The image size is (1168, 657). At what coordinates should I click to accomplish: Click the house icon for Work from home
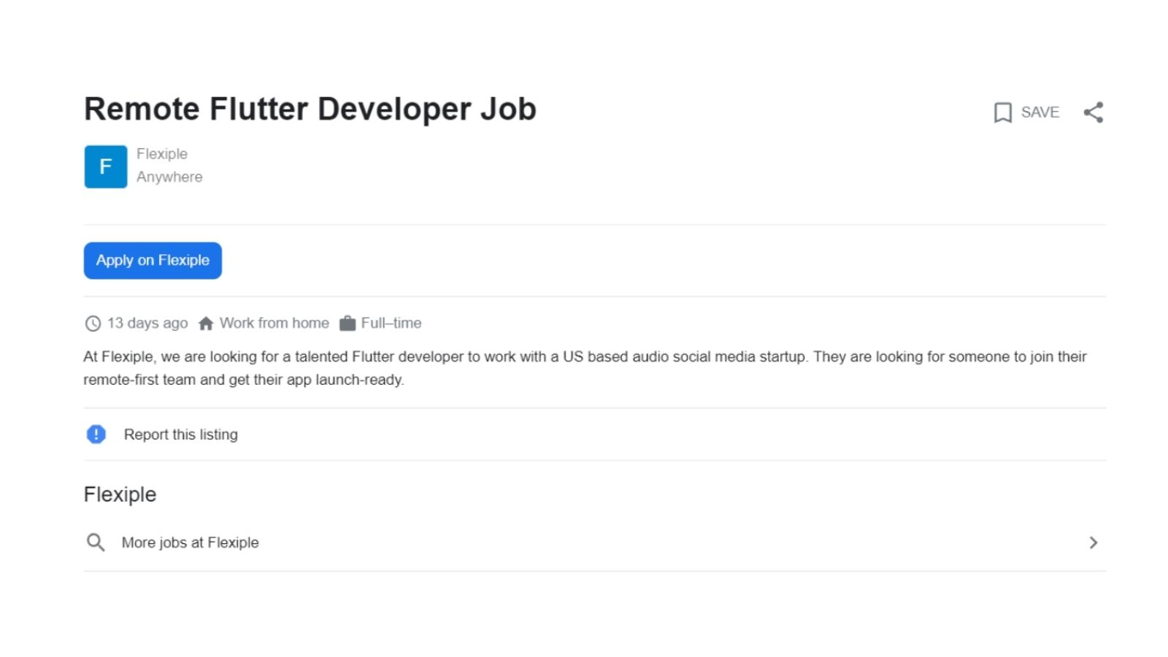coord(206,323)
